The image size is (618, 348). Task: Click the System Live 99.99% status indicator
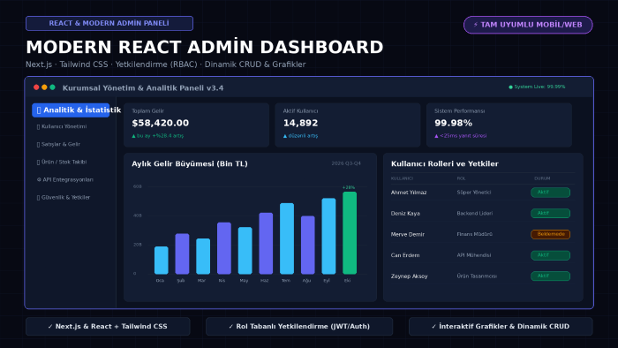[x=537, y=87]
